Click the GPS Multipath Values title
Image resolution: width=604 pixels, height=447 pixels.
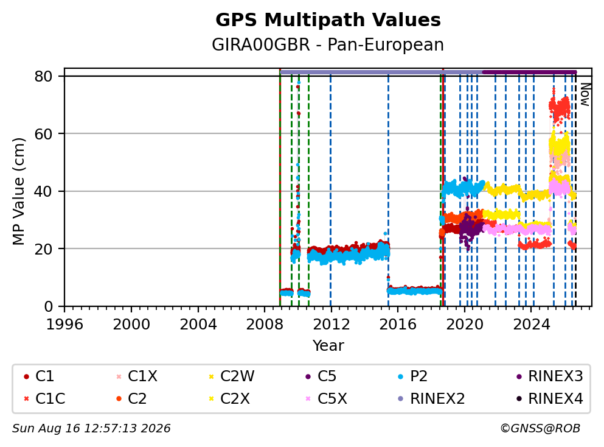coord(328,19)
